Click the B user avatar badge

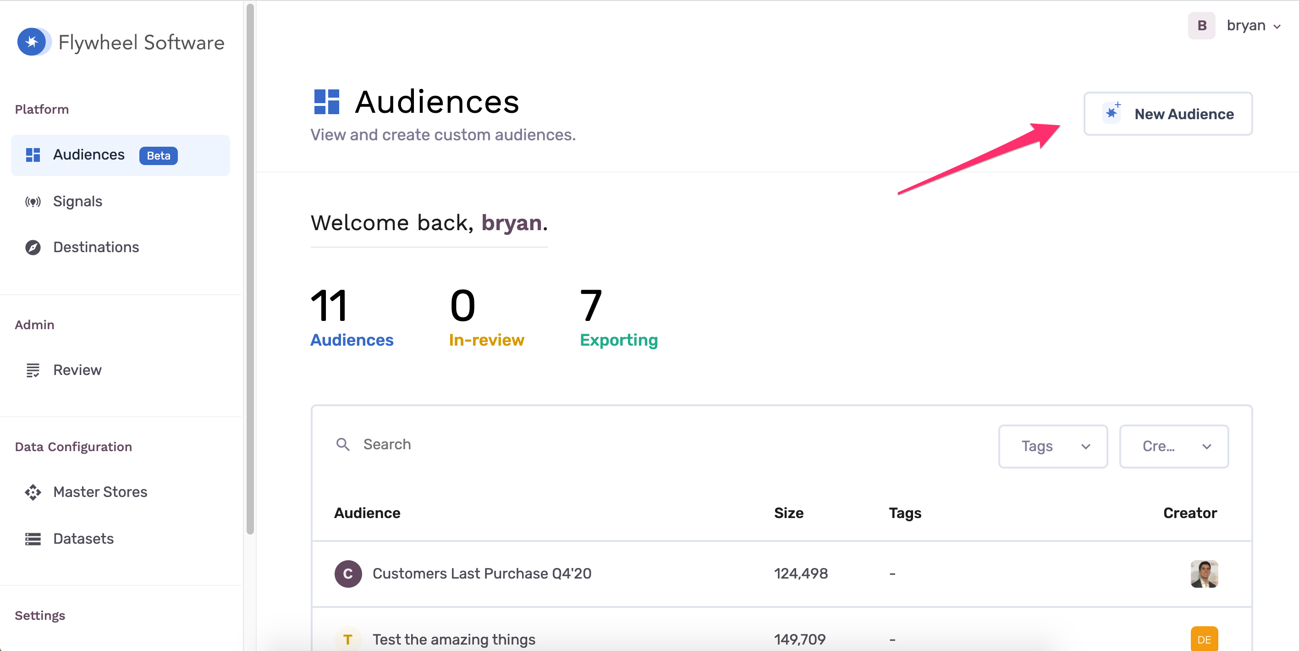click(x=1202, y=25)
